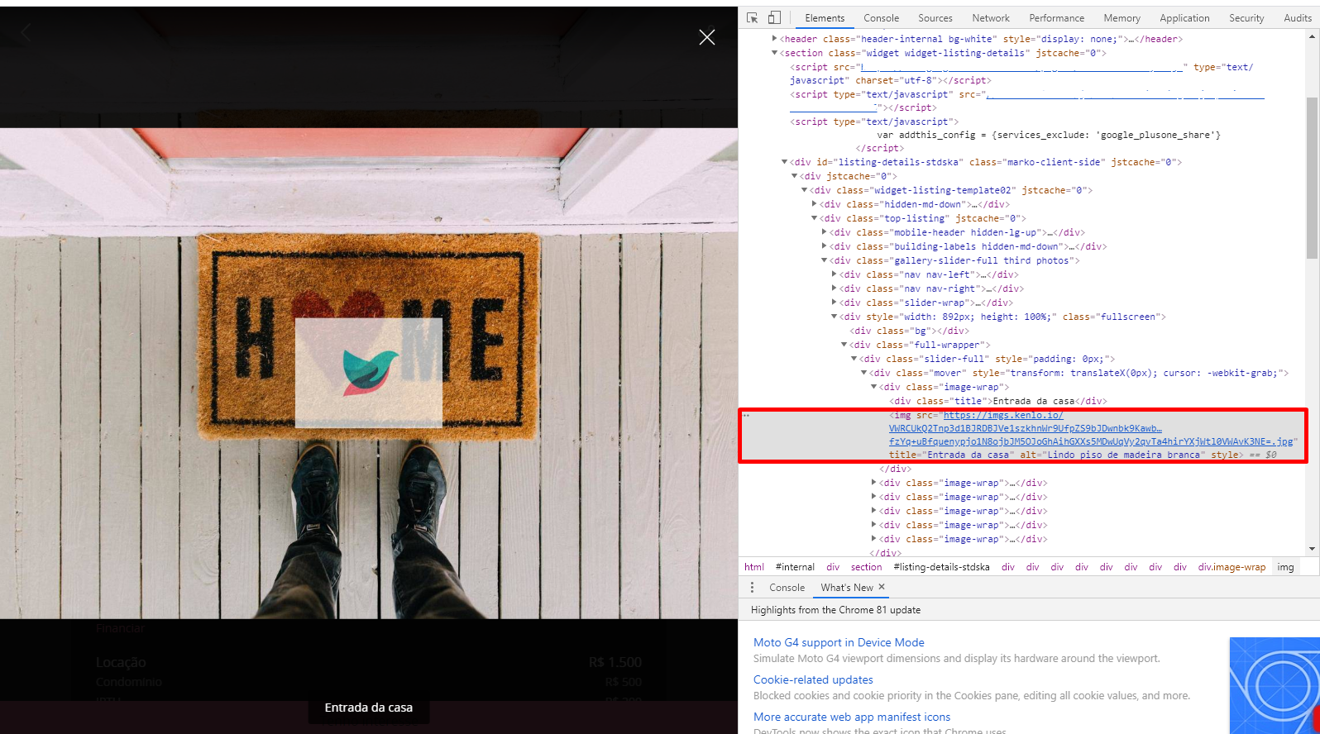Expand the header-internal bg-white node
The width and height of the screenshot is (1320, 734).
coord(775,39)
